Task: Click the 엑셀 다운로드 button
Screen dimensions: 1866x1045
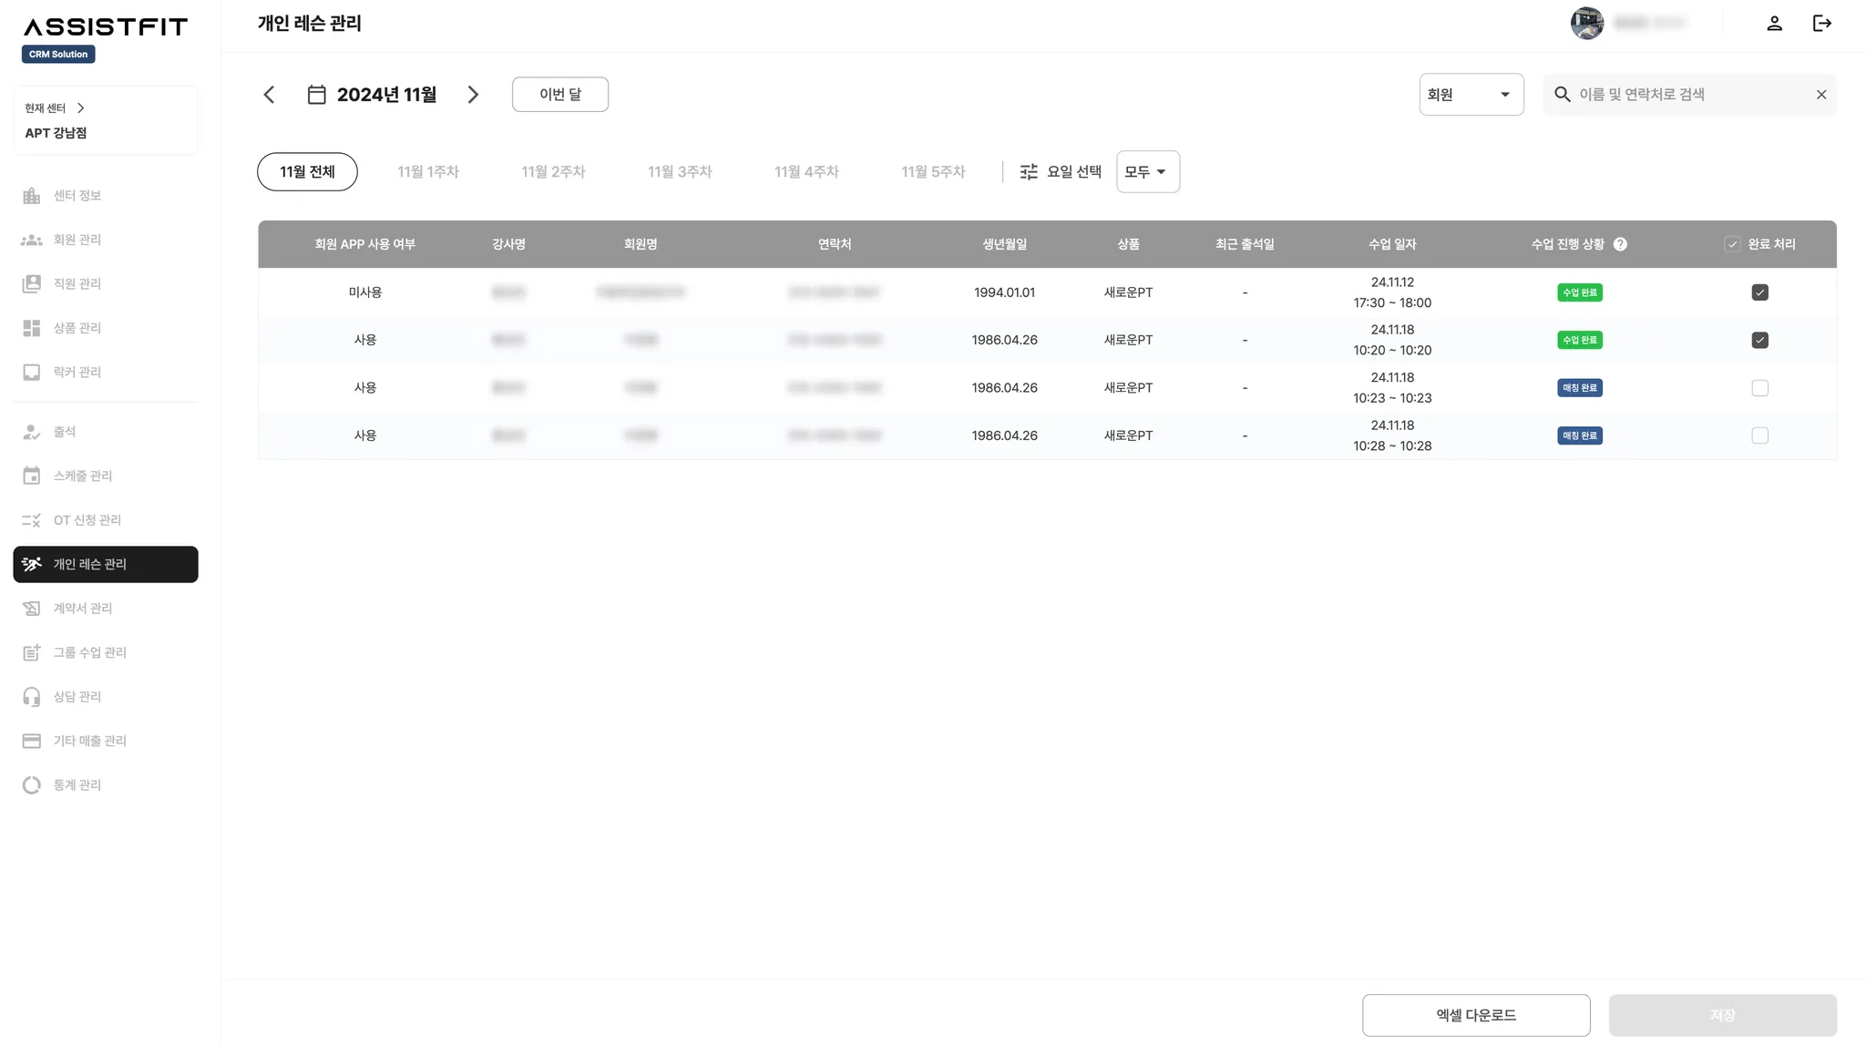Action: [x=1475, y=1015]
